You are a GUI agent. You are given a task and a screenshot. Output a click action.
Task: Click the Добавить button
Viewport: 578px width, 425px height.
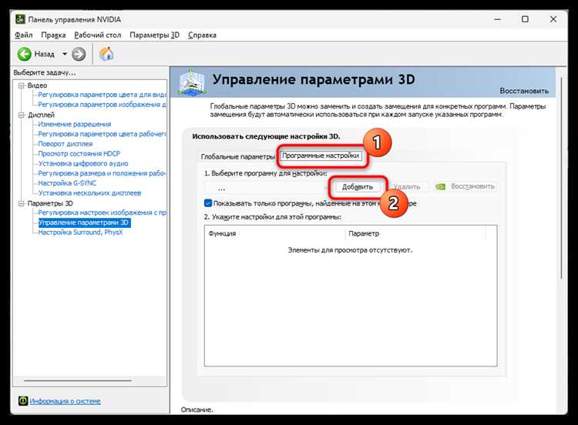point(357,187)
